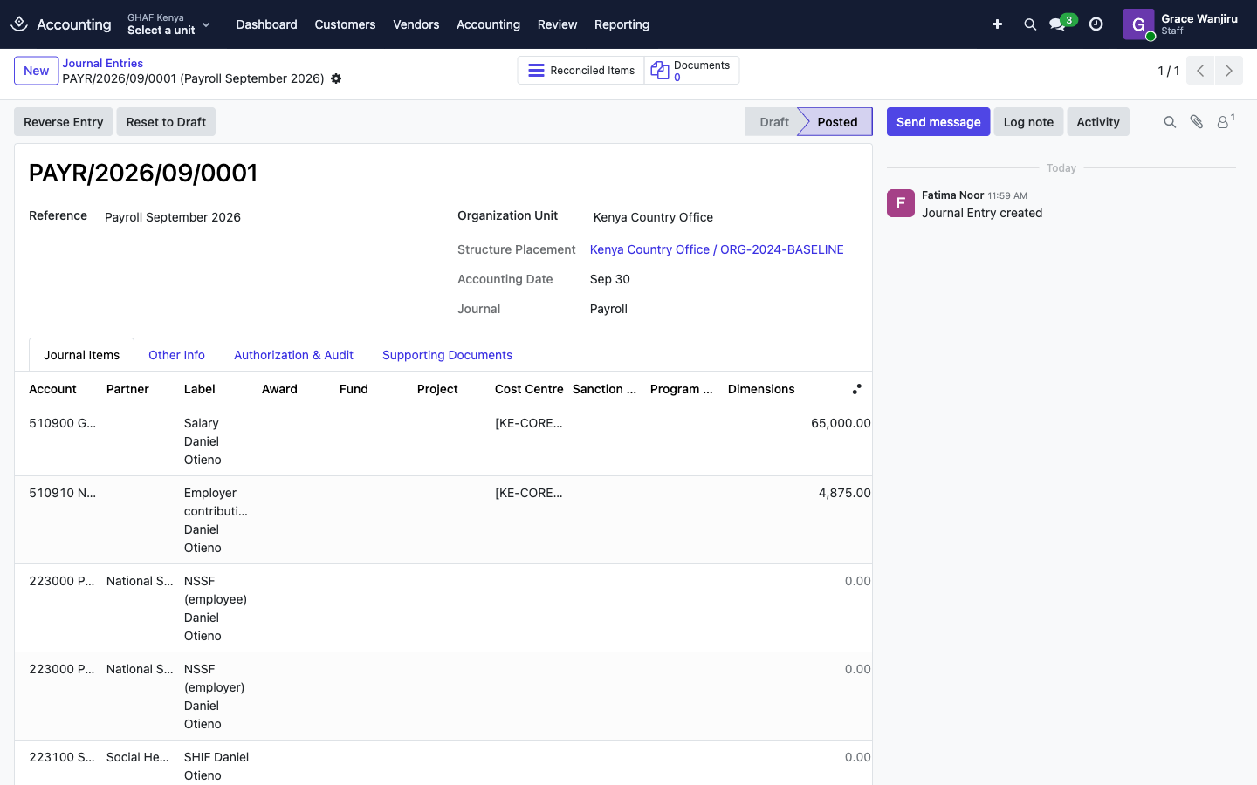Click the Reverse Entry button
The image size is (1257, 785).
pos(64,122)
